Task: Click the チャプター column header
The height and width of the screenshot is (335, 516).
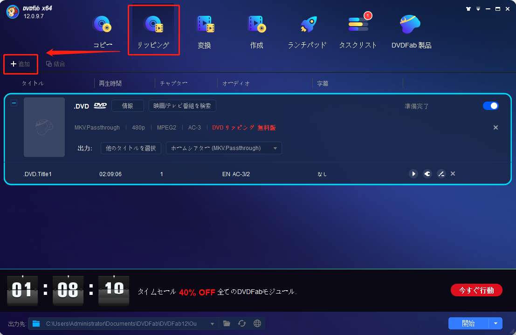Action: (x=174, y=83)
